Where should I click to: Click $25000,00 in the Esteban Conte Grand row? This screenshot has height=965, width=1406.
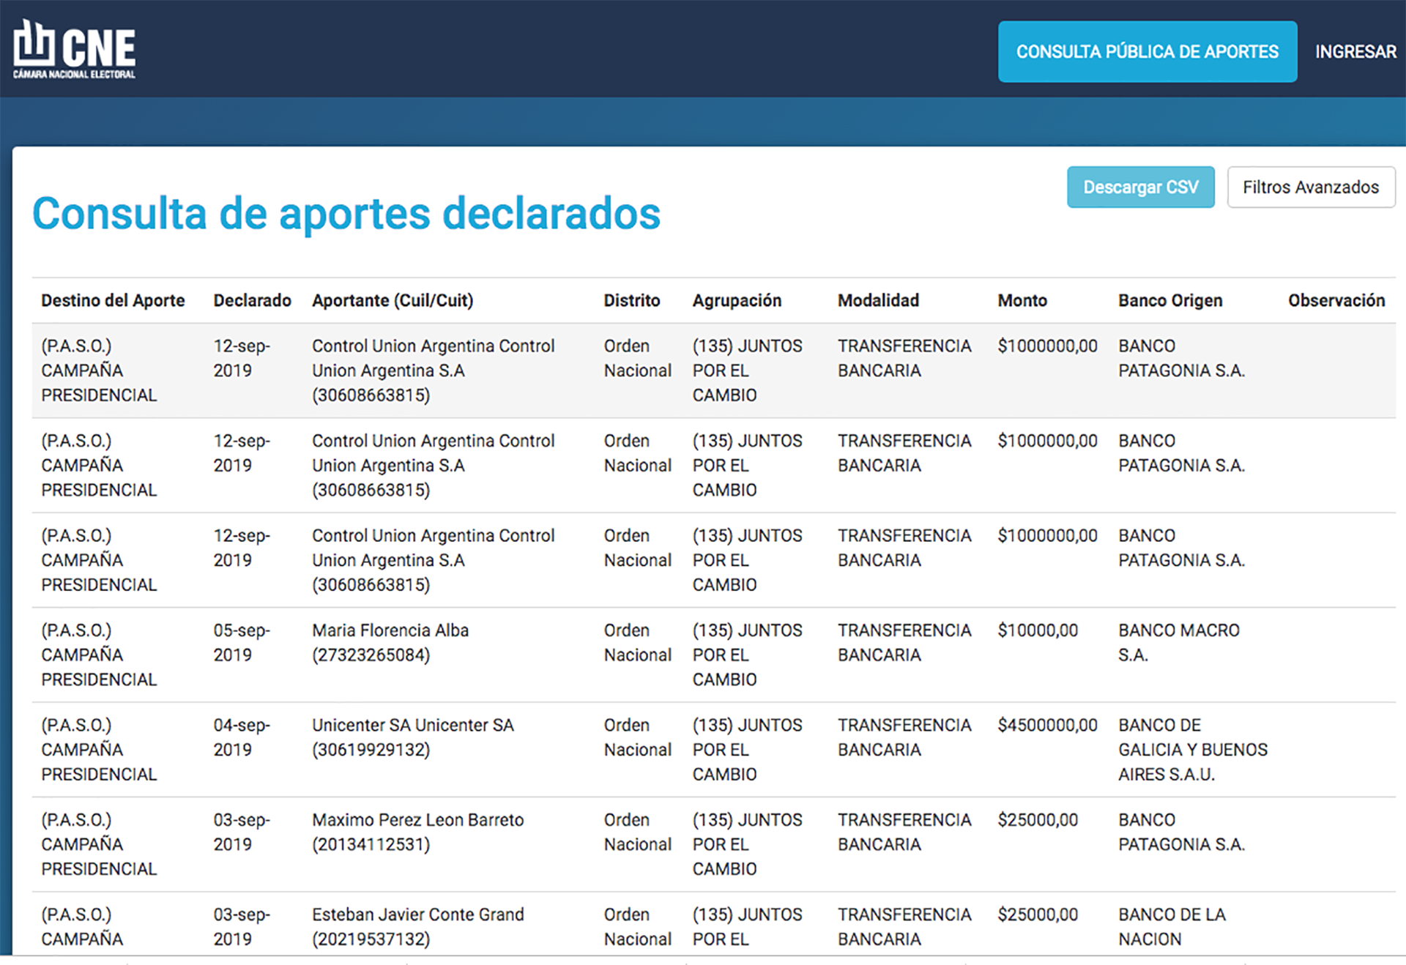click(1038, 914)
